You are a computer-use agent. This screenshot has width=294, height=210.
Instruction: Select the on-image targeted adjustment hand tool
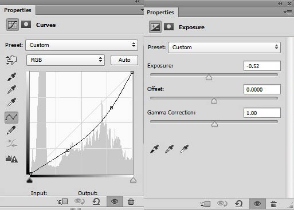click(11, 61)
